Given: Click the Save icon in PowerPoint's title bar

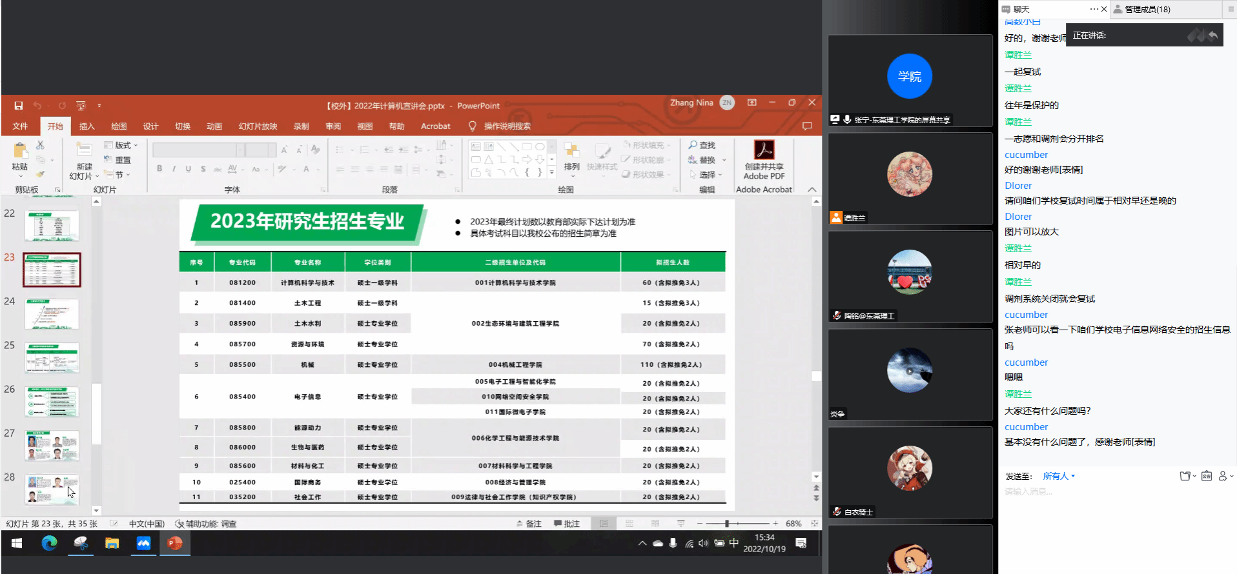Looking at the screenshot, I should pyautogui.click(x=19, y=106).
